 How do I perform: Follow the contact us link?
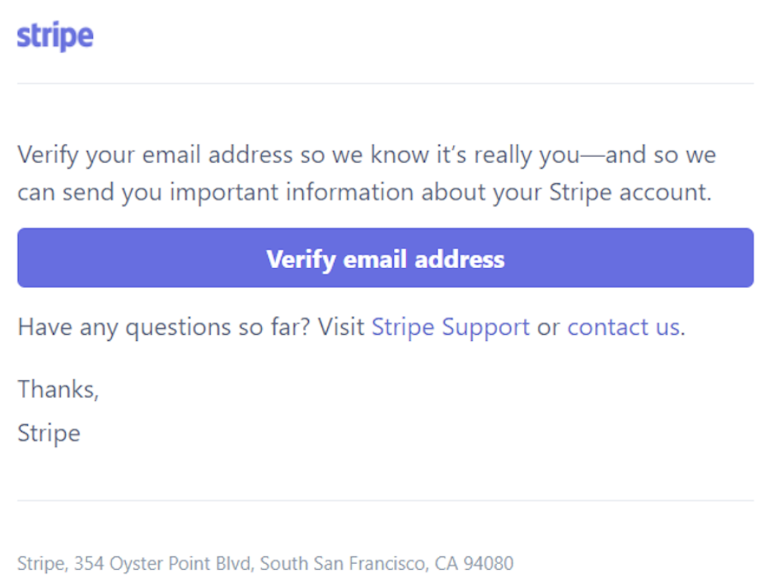click(624, 327)
